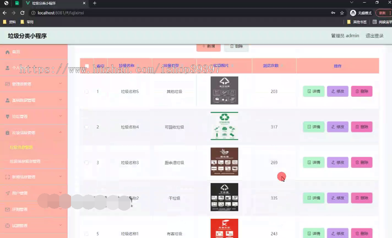Image resolution: width=392 pixels, height=238 pixels.
Task: Open 详情 for 垃圾名称3
Action: tap(314, 163)
